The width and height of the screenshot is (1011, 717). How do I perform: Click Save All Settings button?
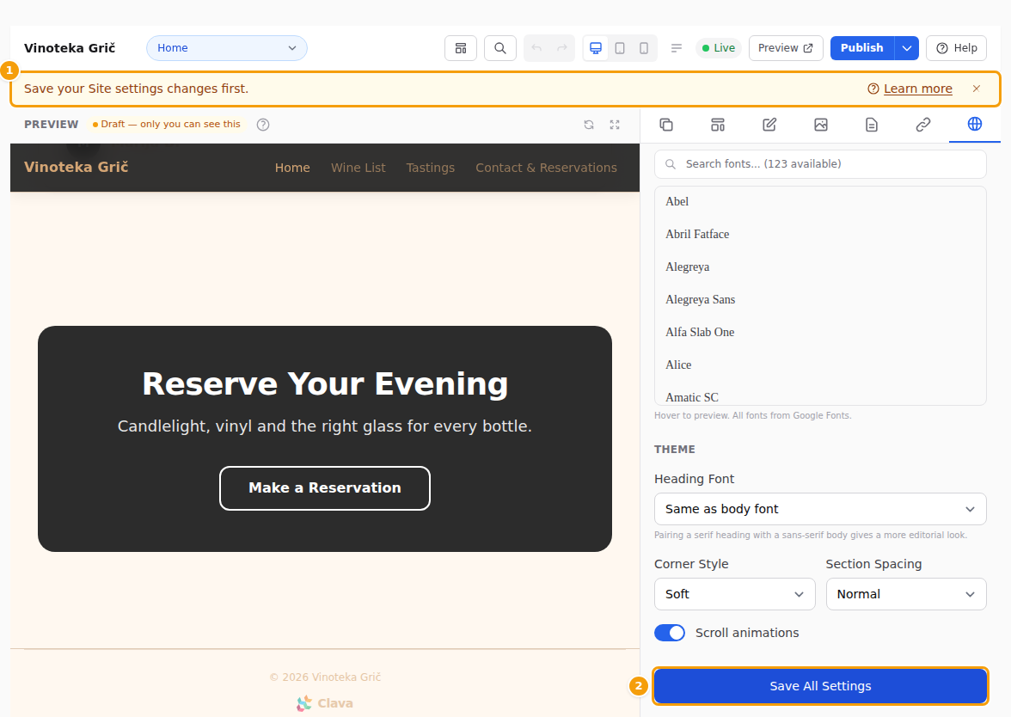click(820, 686)
